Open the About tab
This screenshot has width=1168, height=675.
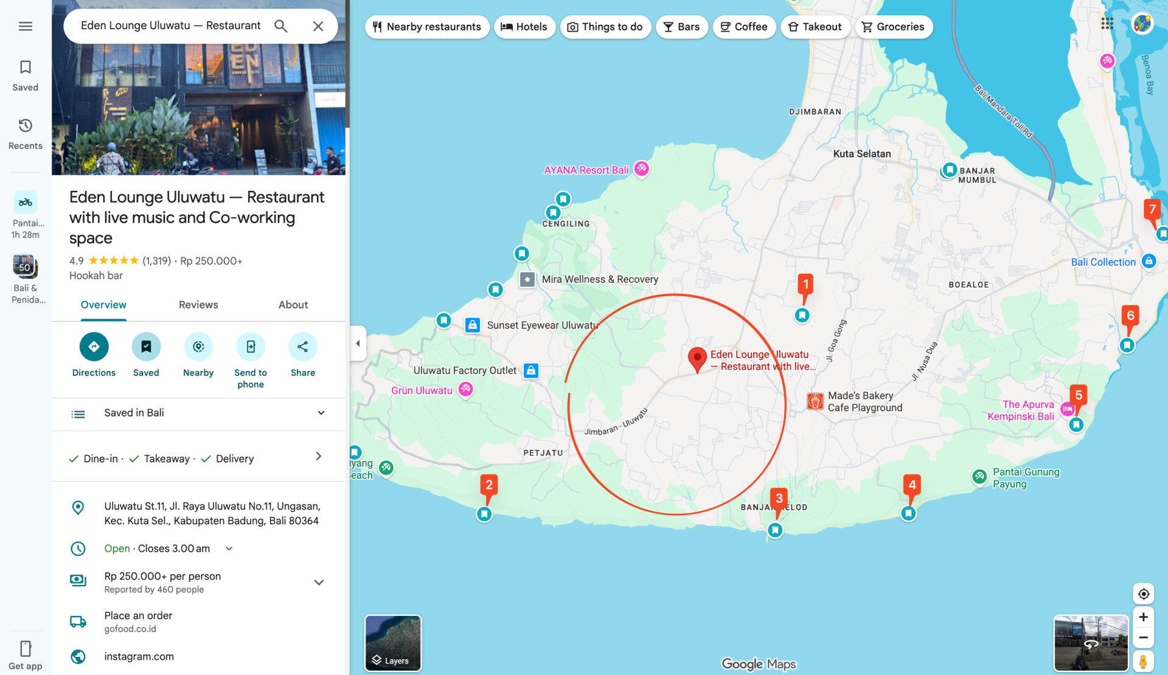(x=293, y=305)
